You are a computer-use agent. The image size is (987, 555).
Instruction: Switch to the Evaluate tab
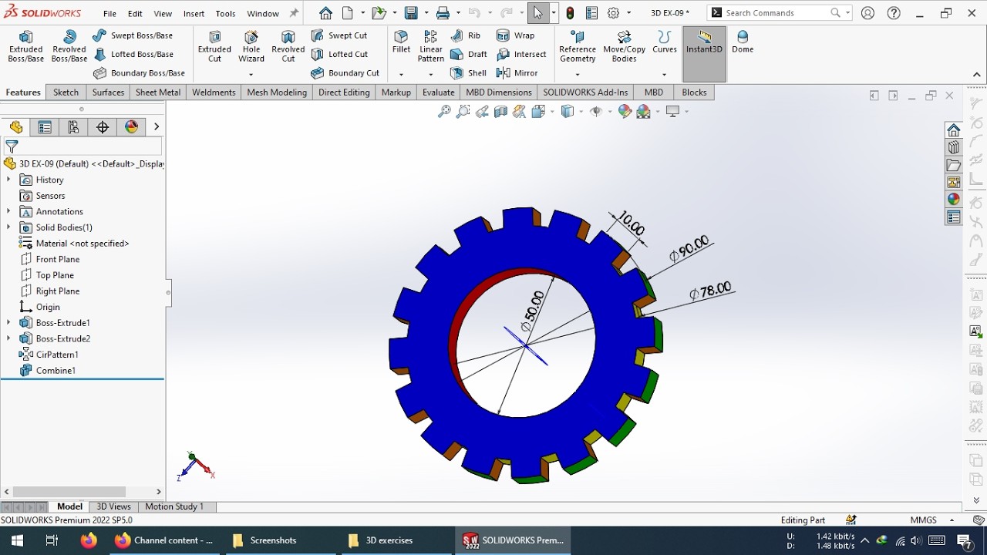point(438,92)
